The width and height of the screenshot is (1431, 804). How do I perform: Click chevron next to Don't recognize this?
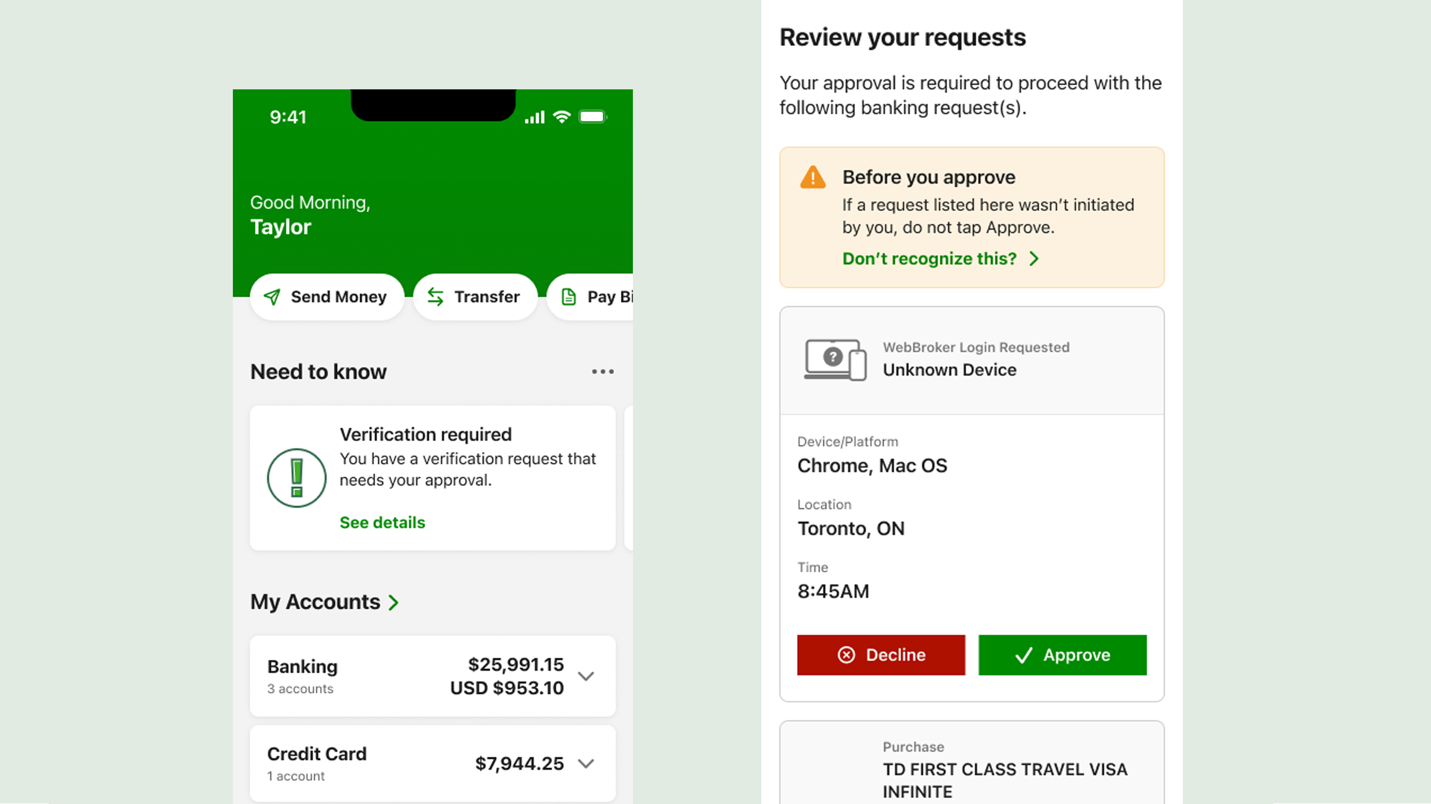(1034, 259)
